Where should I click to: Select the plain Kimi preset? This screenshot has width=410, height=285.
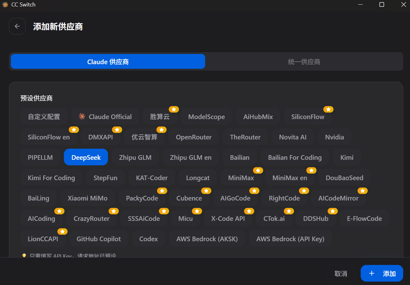click(347, 157)
